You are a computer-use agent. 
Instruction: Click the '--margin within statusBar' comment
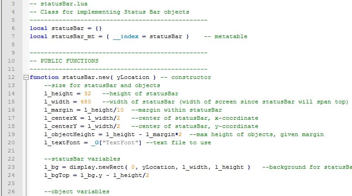(x=177, y=110)
